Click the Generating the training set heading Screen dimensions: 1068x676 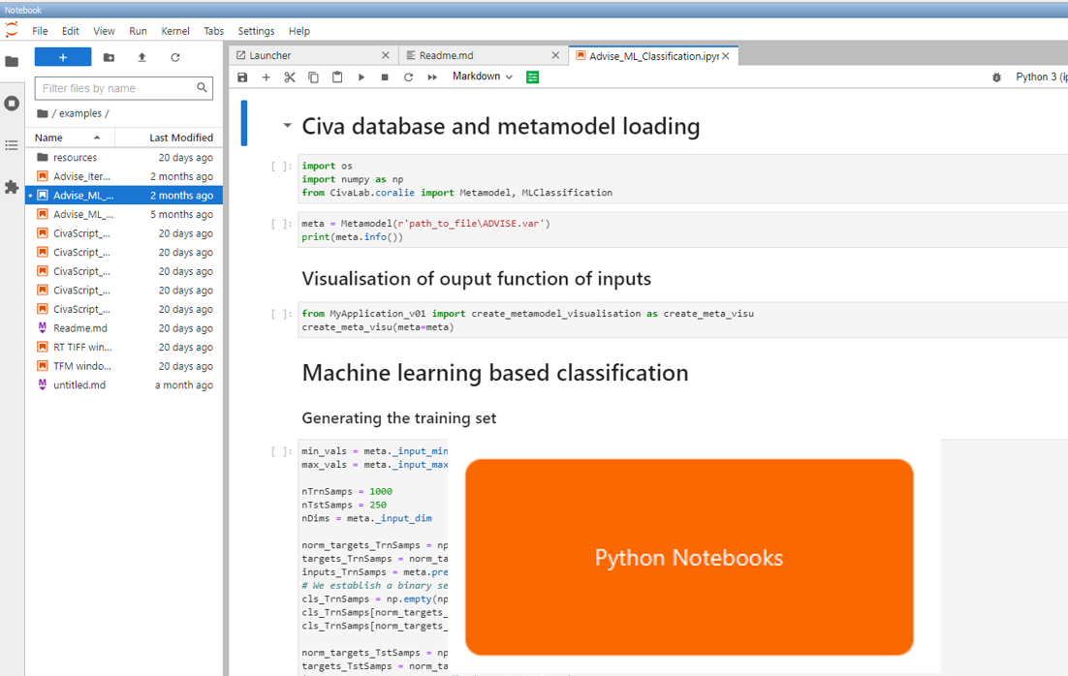399,418
